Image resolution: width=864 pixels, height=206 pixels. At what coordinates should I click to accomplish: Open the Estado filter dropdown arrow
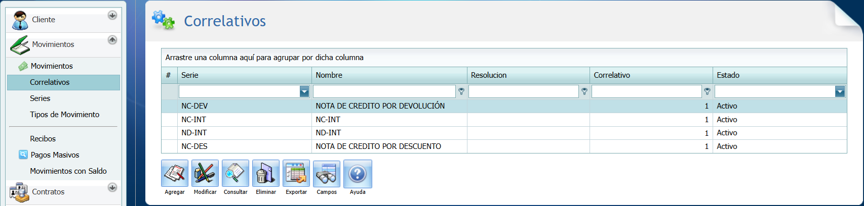[x=840, y=91]
